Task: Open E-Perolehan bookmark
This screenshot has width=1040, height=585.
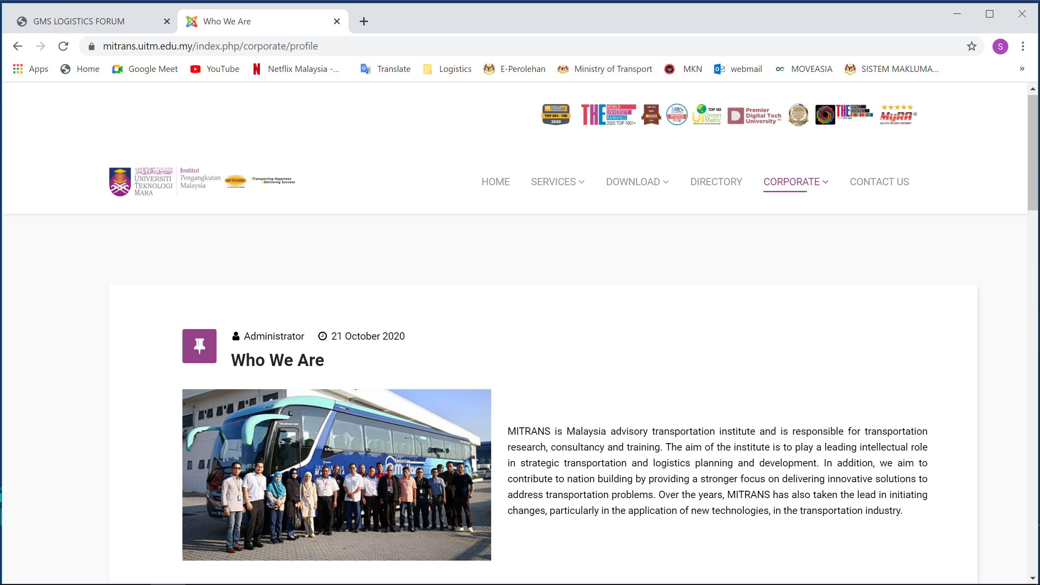Action: click(x=514, y=69)
